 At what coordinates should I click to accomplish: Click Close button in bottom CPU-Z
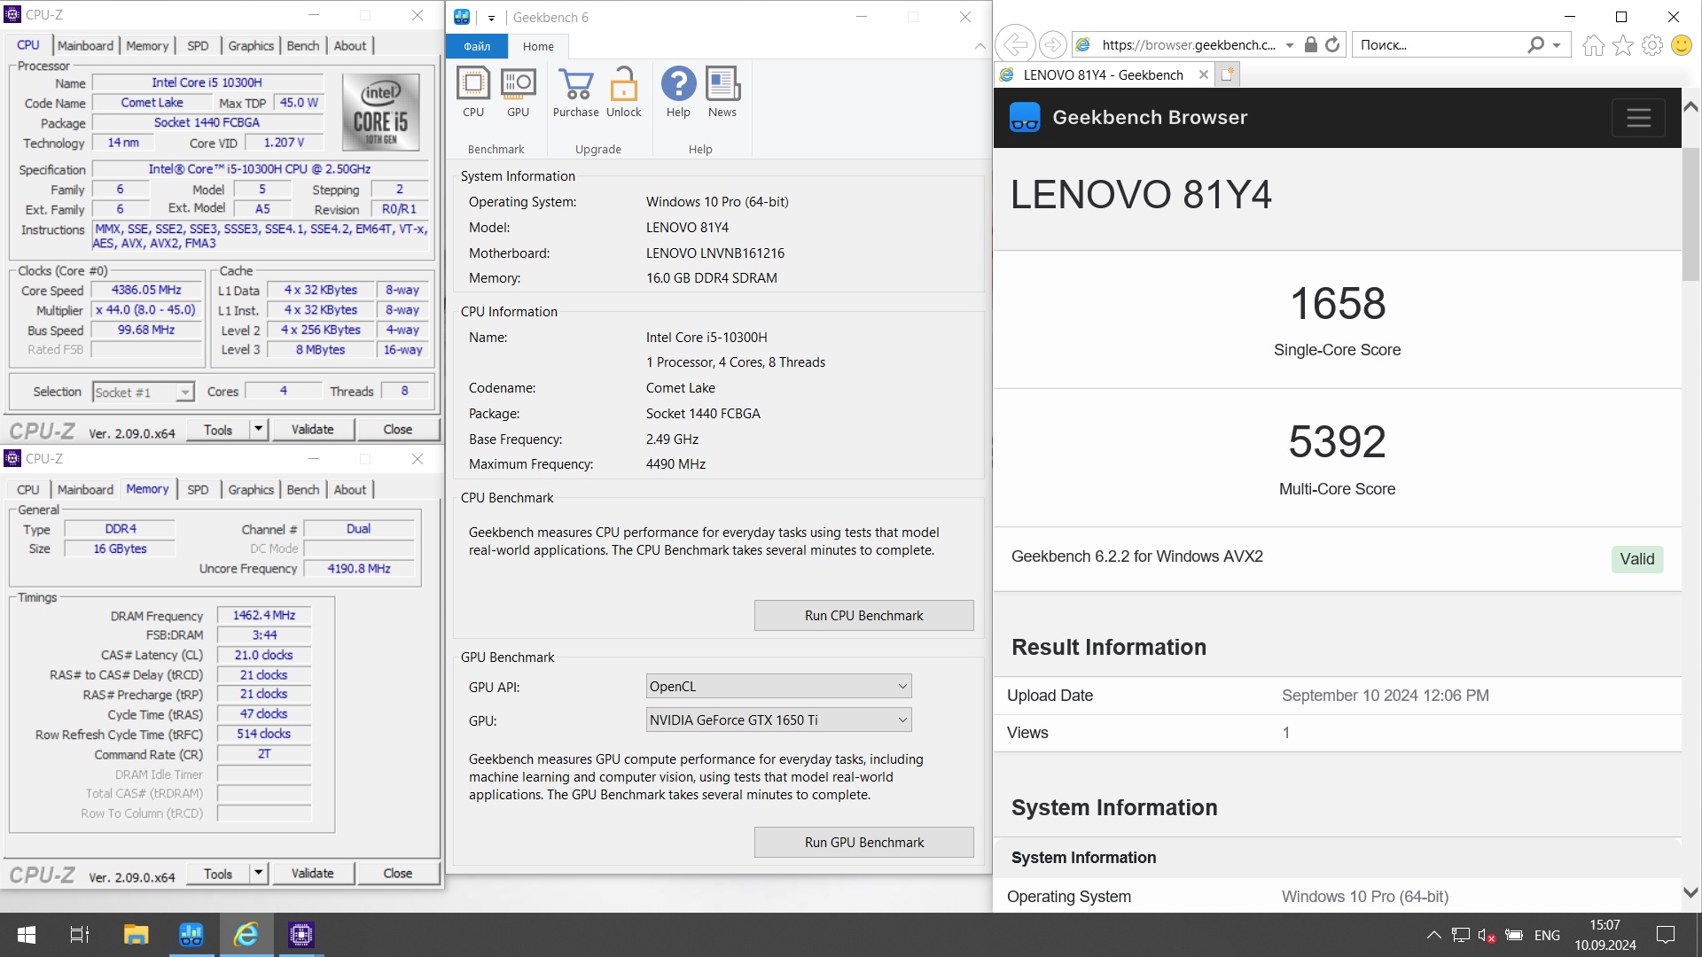coord(397,873)
